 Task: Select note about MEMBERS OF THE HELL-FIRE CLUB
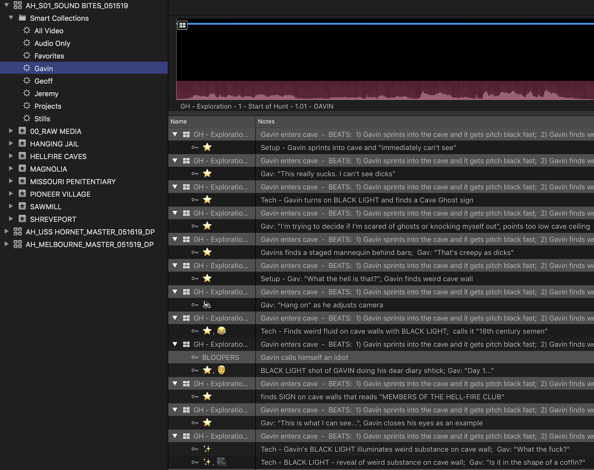tap(382, 397)
